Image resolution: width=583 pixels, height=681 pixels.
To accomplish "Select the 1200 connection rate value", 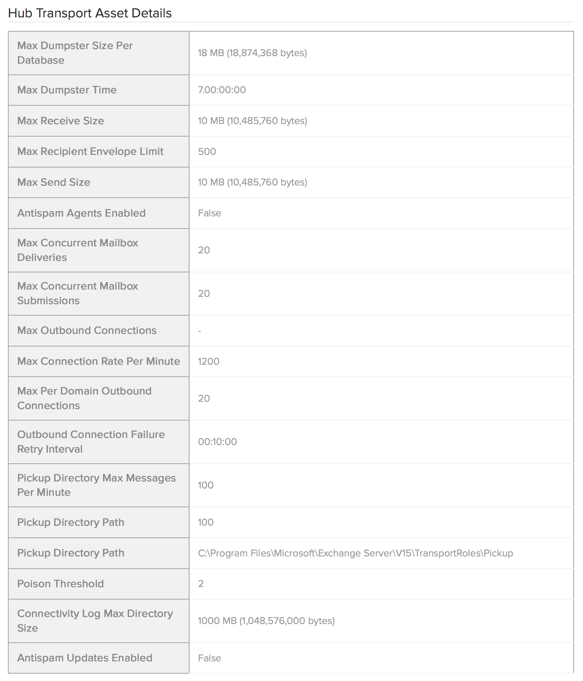I will (209, 361).
